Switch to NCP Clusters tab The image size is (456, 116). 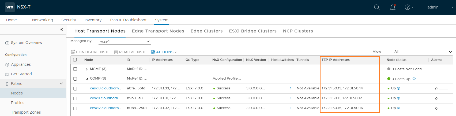click(x=298, y=31)
